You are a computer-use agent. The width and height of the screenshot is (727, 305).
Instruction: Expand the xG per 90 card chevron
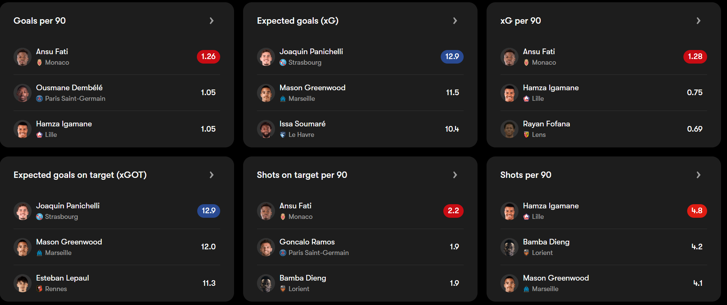point(698,21)
